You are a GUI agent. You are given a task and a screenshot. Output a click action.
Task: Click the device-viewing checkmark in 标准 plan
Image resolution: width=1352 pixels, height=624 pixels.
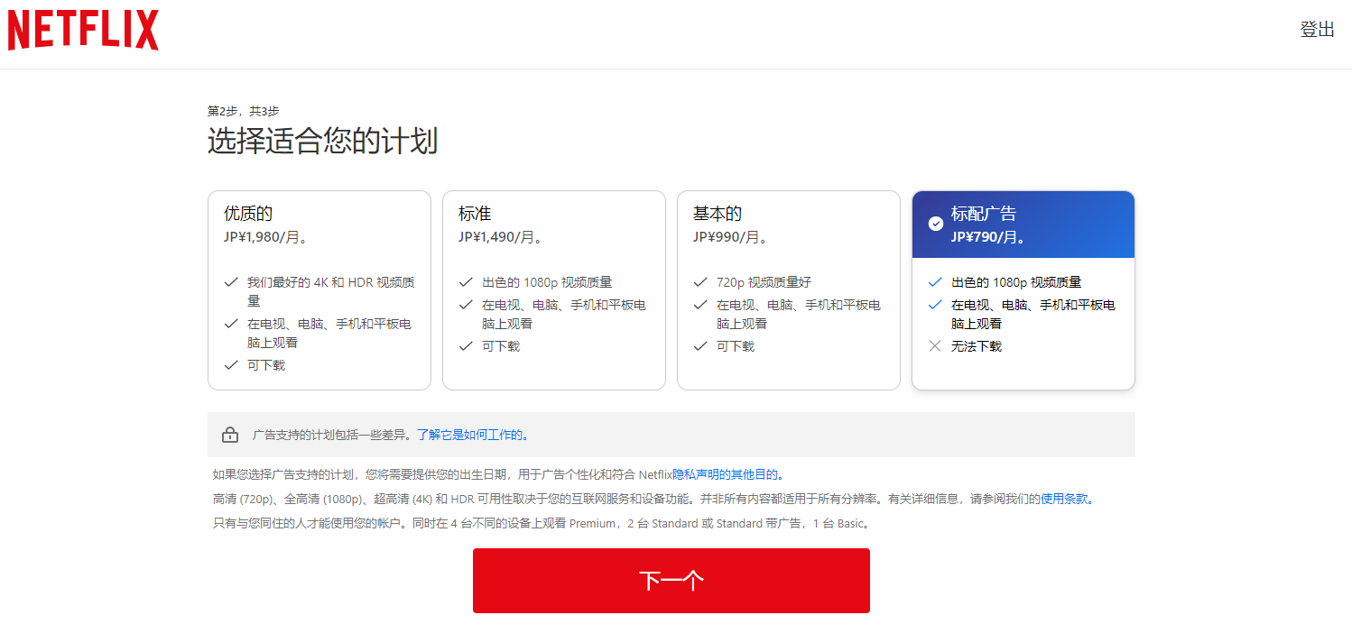coord(466,305)
